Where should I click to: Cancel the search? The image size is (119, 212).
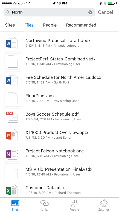coord(105,12)
